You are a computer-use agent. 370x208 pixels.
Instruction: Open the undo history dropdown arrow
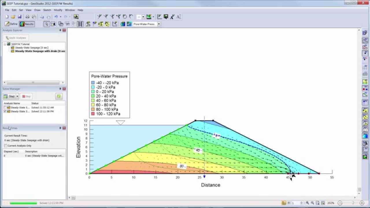(60, 17)
